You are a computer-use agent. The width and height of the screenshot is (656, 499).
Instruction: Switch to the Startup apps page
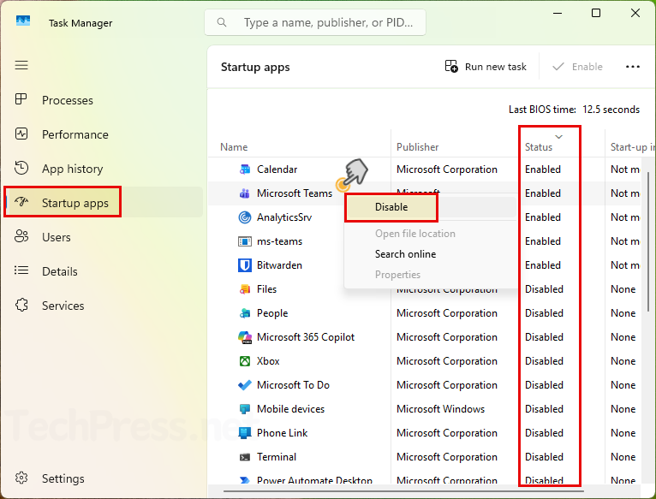pyautogui.click(x=104, y=203)
